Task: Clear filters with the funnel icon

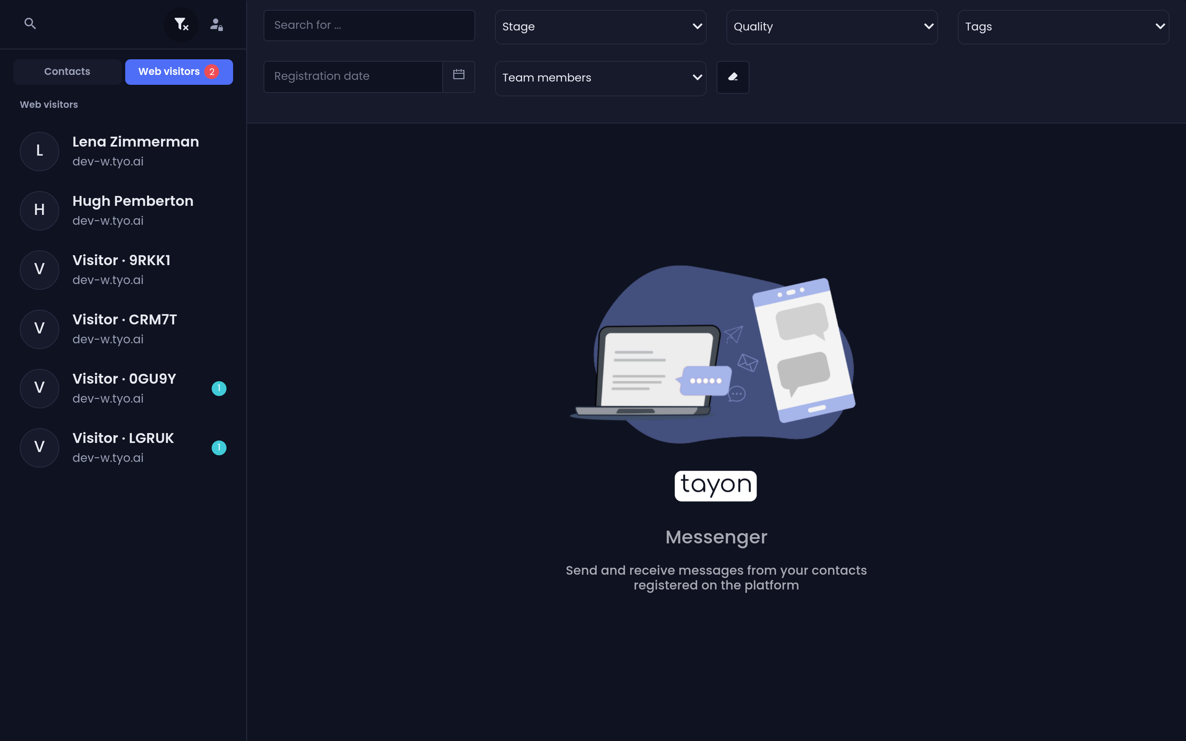Action: click(181, 24)
